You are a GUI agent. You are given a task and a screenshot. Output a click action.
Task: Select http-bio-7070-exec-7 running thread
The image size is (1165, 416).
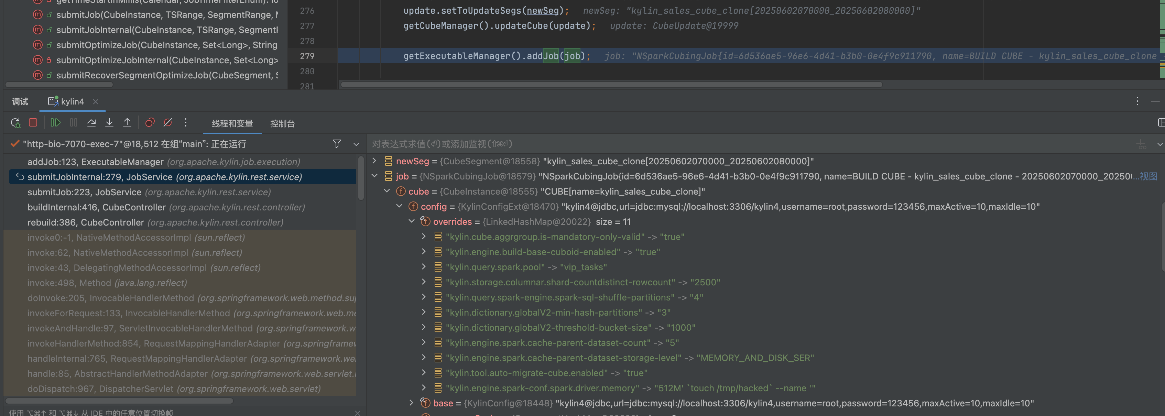(x=134, y=144)
